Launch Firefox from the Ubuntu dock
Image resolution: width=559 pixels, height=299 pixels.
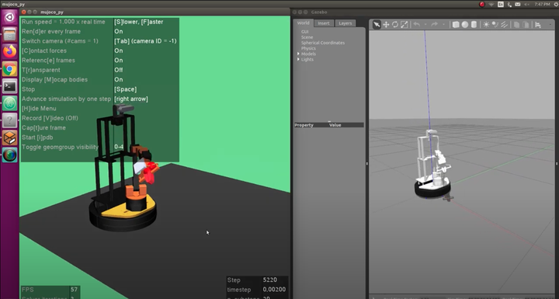click(x=9, y=52)
